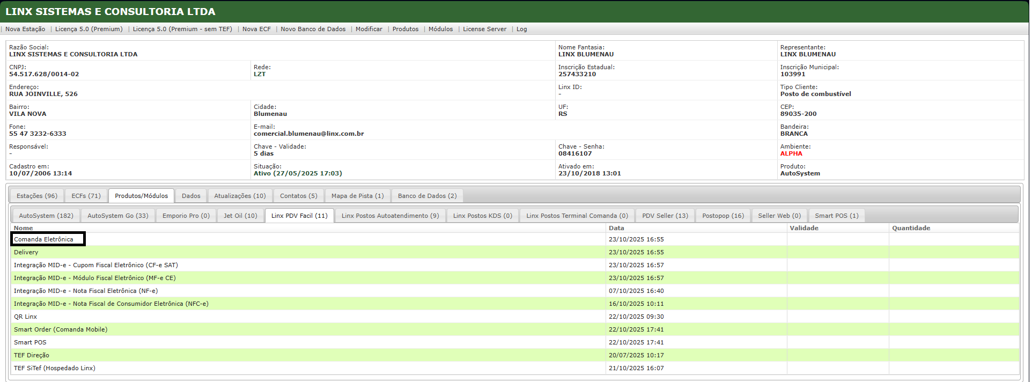Select Cupom Fiscal Eletrônico (CF-e SAT) row
Viewport: 1032px width, 382px height.
tap(515, 265)
